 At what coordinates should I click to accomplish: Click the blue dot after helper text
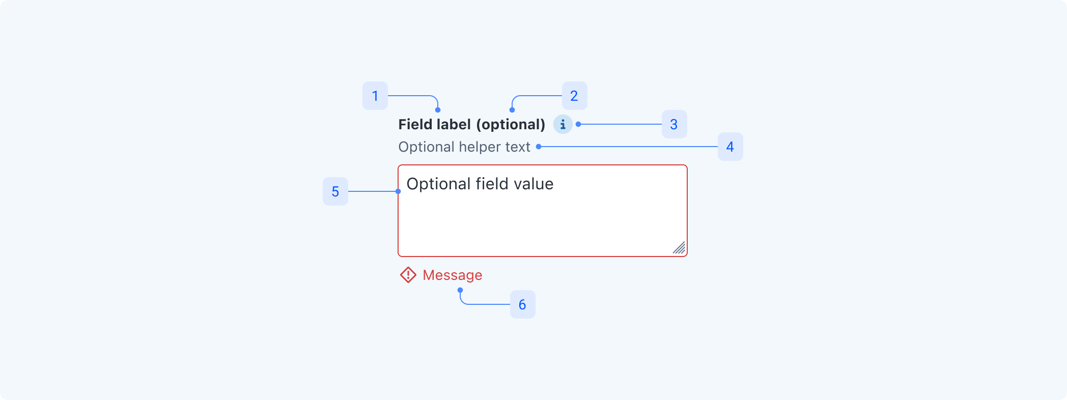[x=539, y=147]
